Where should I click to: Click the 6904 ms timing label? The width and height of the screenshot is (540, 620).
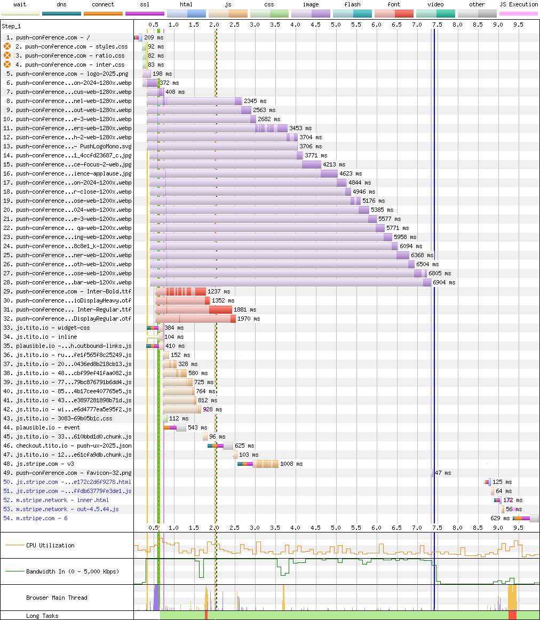click(444, 282)
